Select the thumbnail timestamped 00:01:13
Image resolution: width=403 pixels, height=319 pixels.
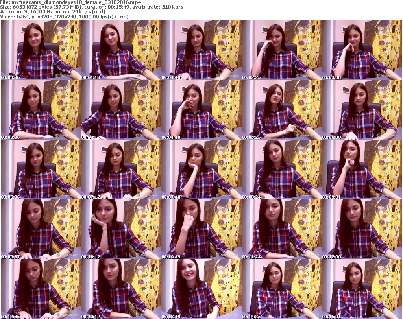point(121,50)
